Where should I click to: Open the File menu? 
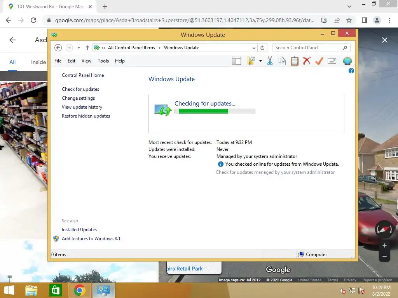(x=58, y=61)
